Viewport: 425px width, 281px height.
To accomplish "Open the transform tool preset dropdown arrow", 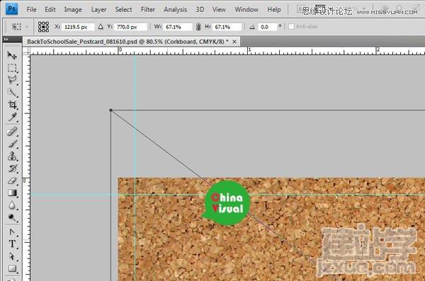I will point(27,27).
